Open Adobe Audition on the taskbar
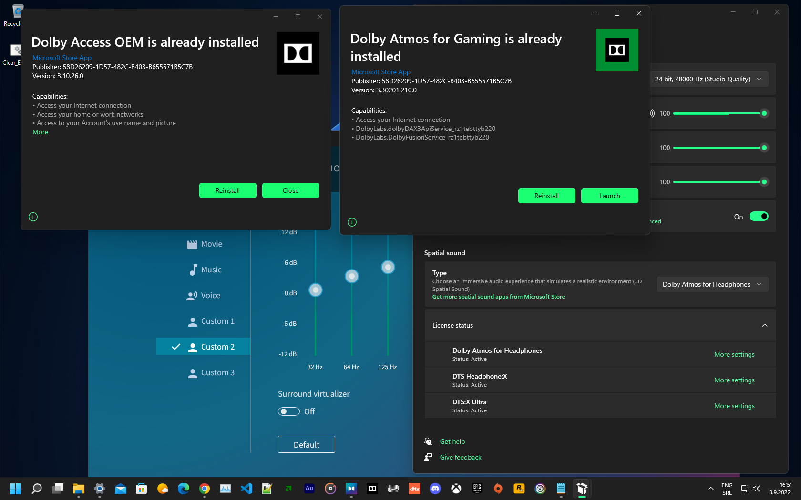801x500 pixels. click(x=309, y=489)
